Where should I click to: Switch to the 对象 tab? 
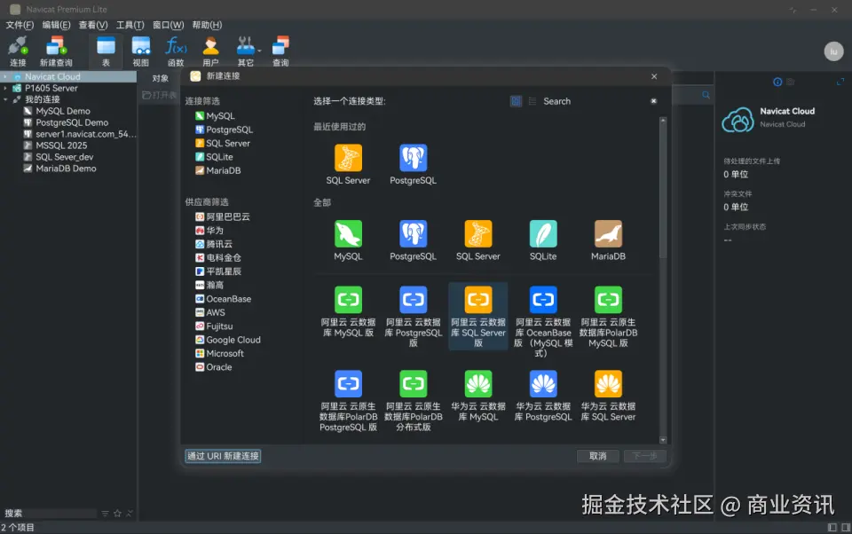coord(161,78)
